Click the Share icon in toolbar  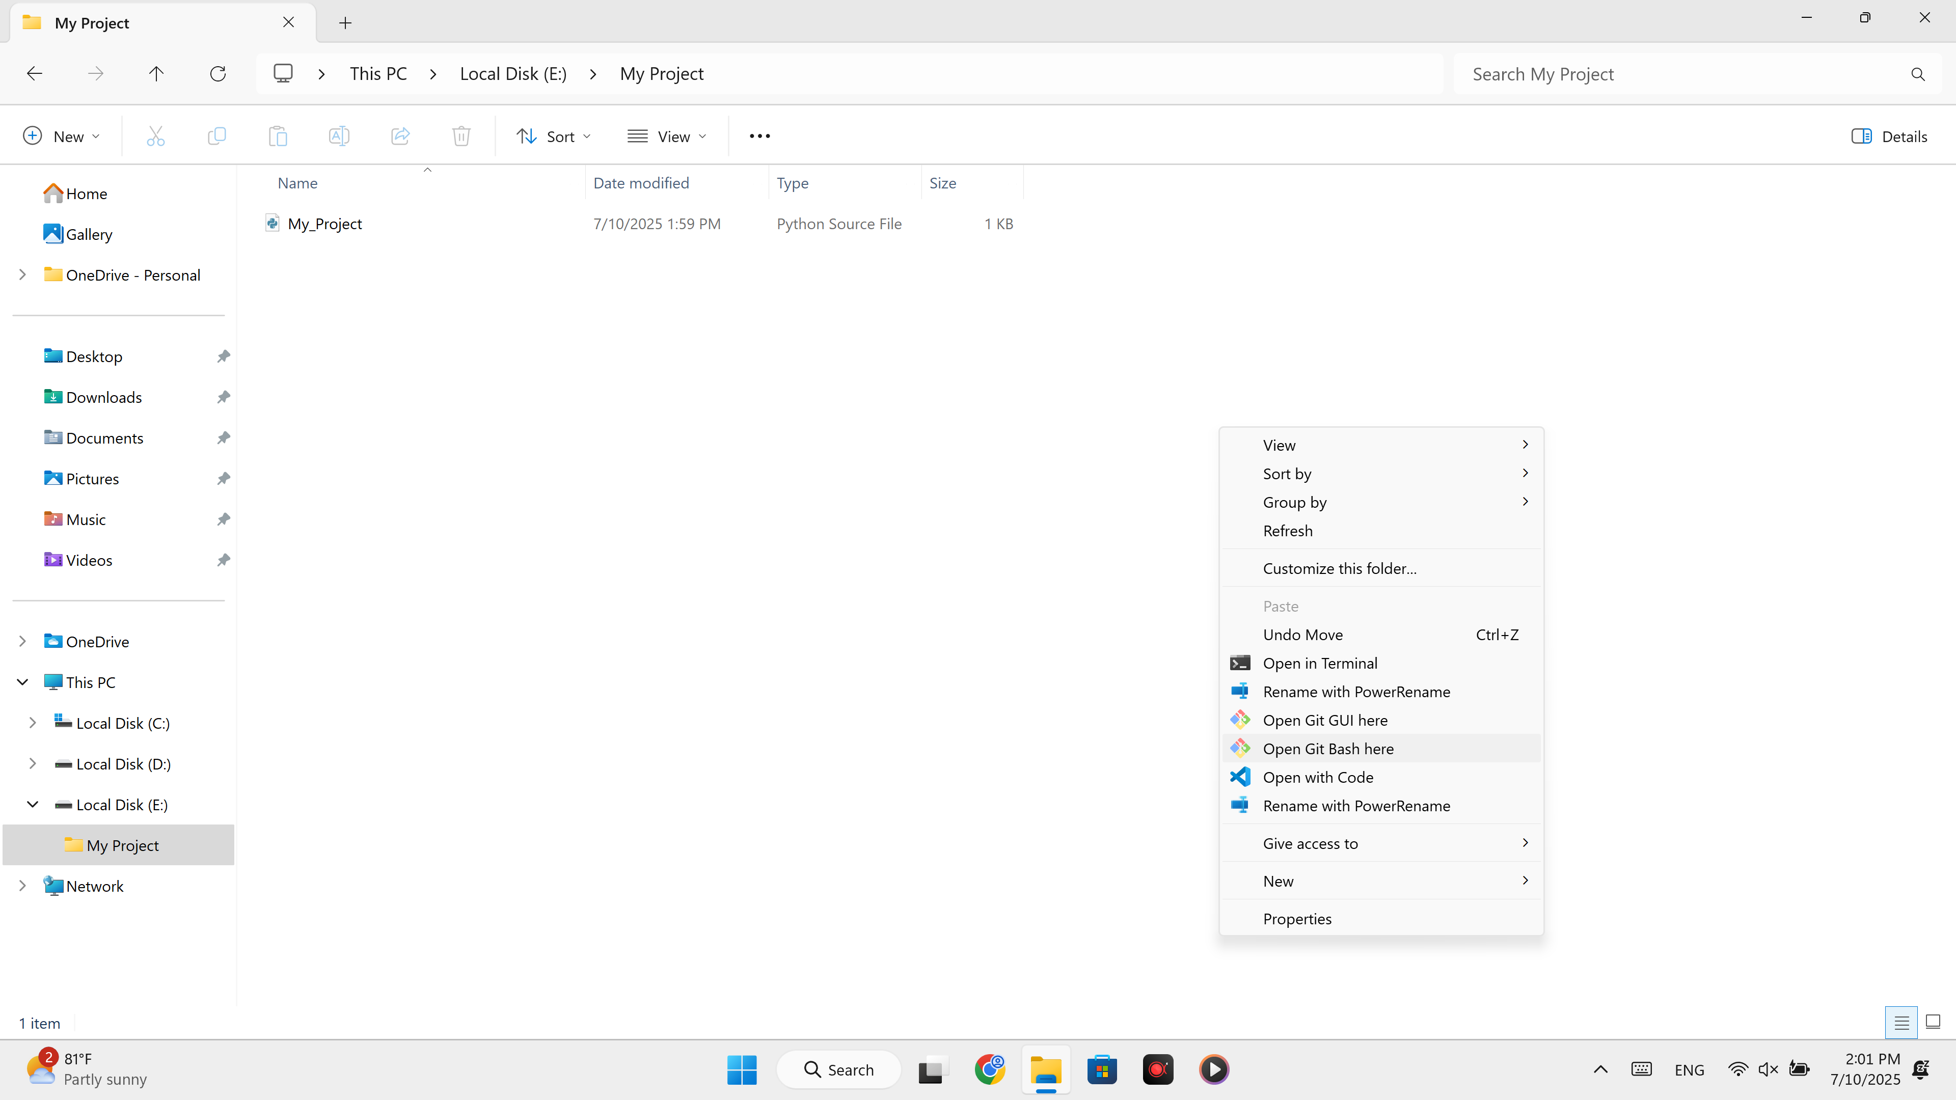(400, 136)
